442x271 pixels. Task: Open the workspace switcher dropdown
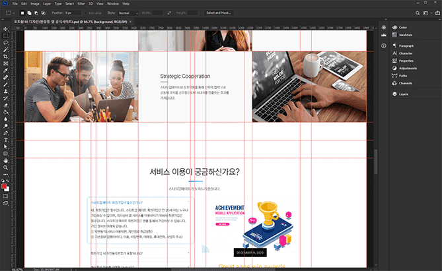click(x=427, y=13)
